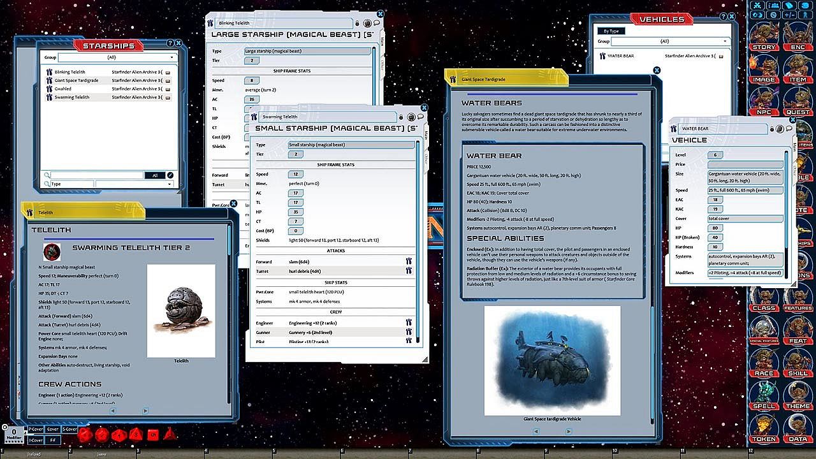Click the Starships search input field

[97, 175]
